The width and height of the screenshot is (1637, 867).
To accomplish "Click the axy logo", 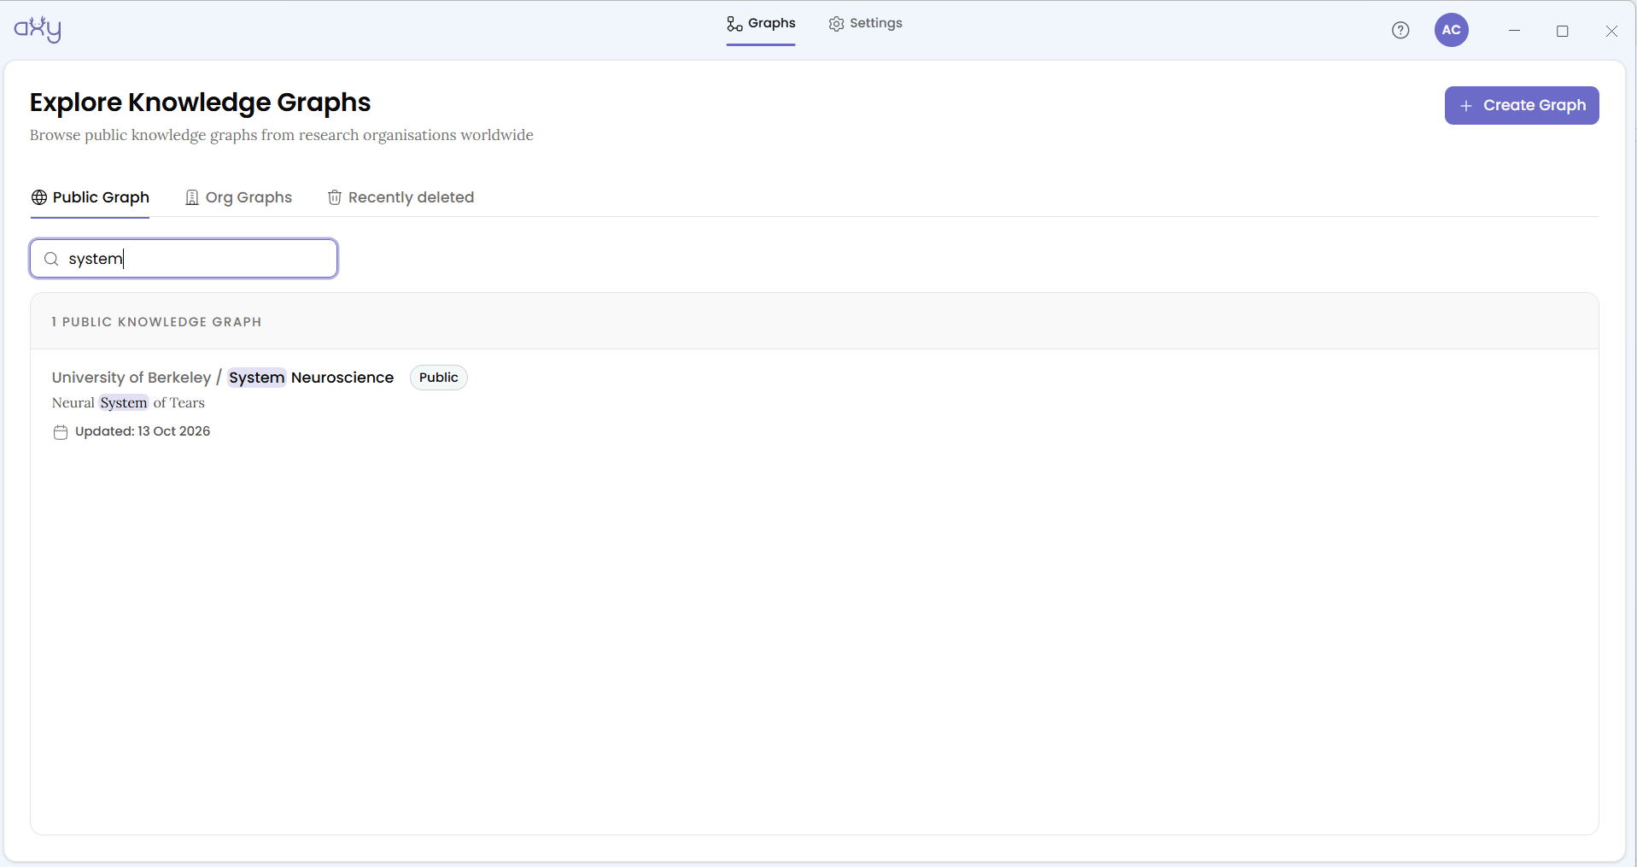I will (x=38, y=29).
